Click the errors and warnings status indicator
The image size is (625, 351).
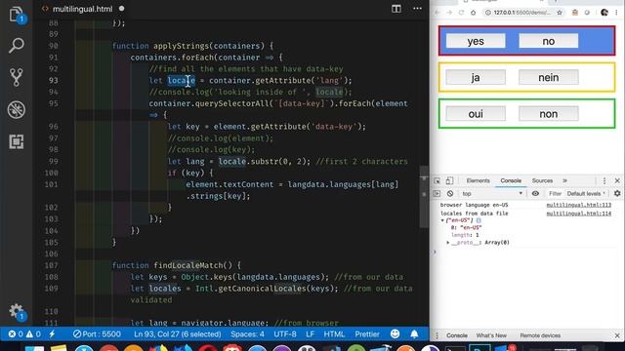click(24, 334)
